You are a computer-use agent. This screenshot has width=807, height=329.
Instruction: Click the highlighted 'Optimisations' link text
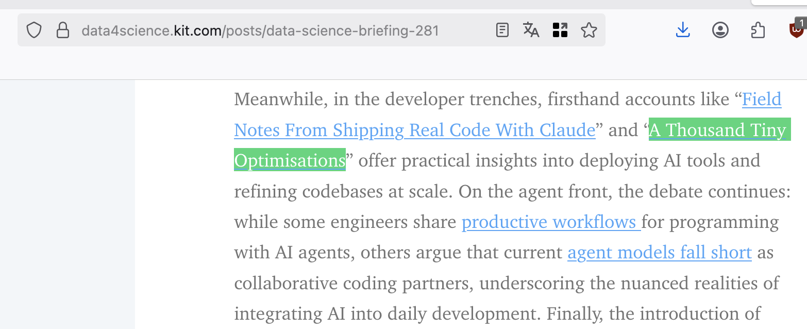click(x=290, y=160)
